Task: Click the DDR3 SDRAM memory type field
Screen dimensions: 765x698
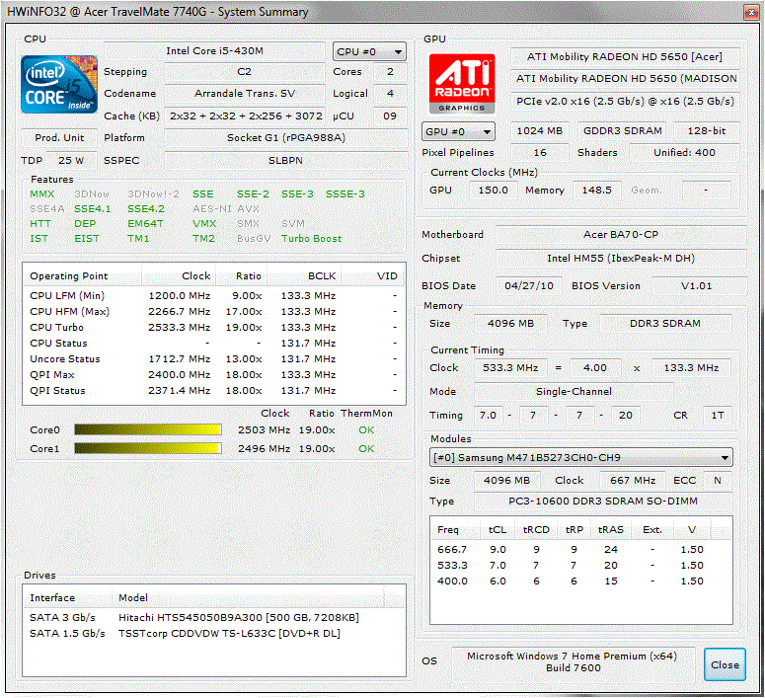Action: point(665,324)
